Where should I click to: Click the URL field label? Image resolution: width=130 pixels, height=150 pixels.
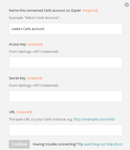(x=12, y=112)
